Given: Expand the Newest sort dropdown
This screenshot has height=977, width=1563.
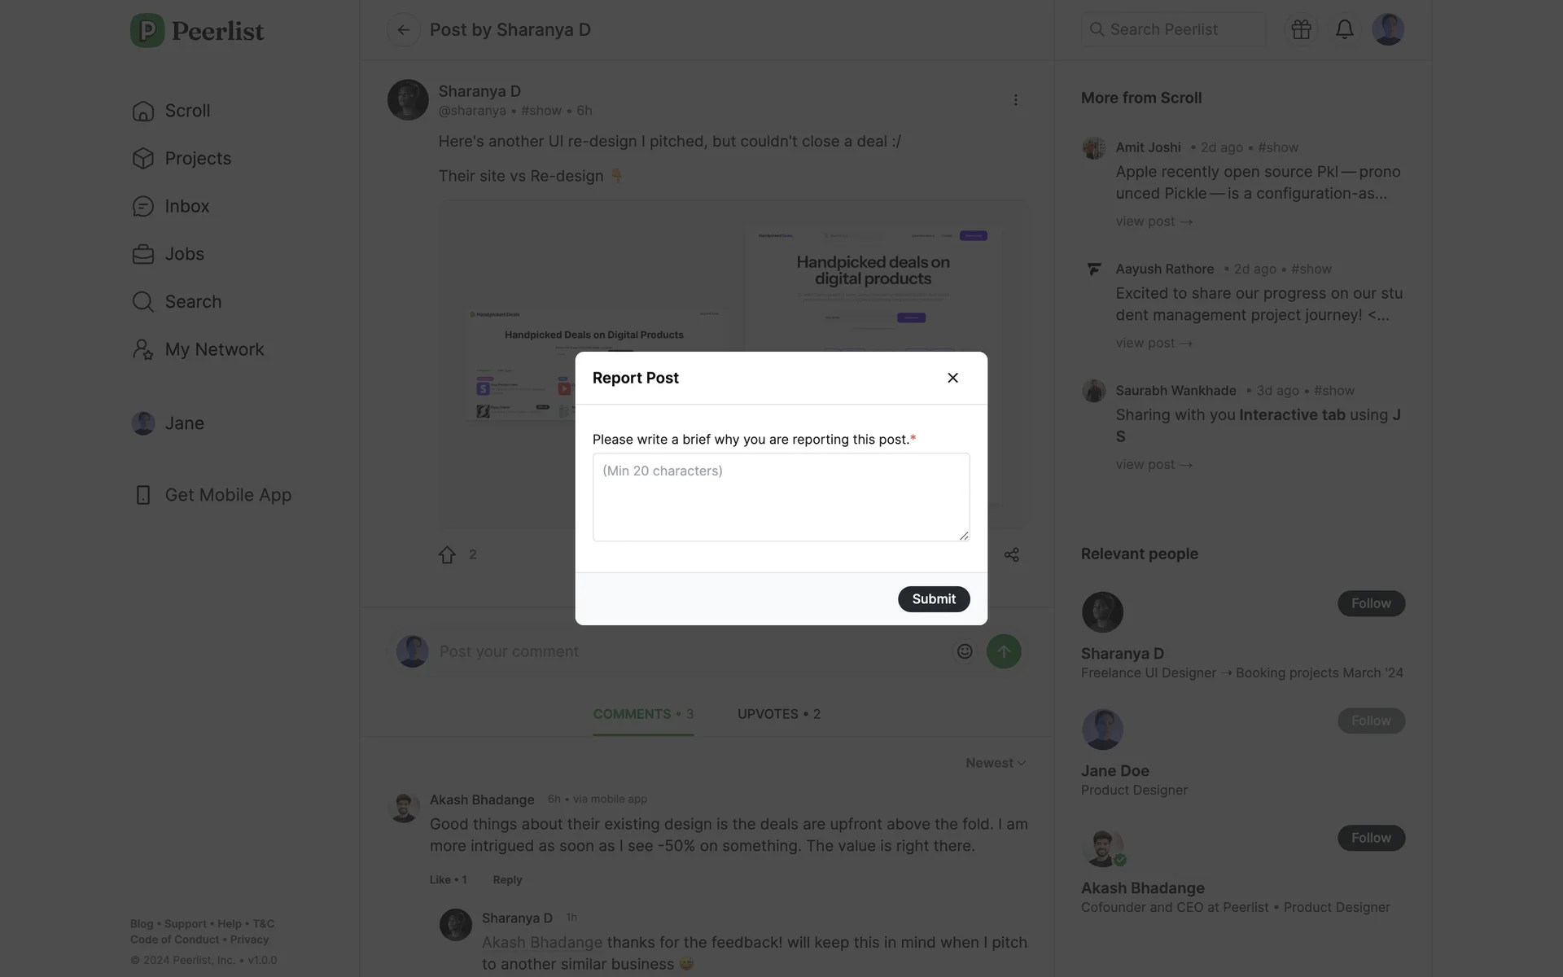Looking at the screenshot, I should (996, 763).
